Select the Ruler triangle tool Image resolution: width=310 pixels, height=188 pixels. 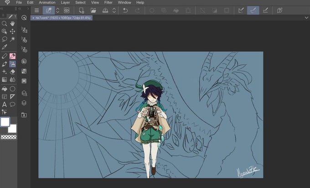[12, 97]
